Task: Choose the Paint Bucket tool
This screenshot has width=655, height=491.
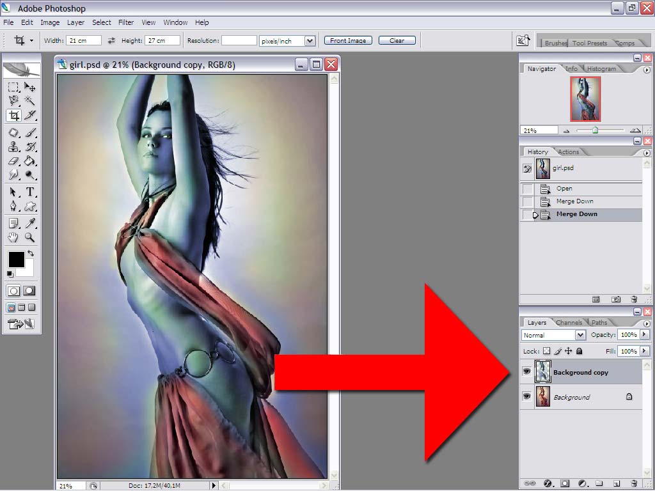Action: pos(29,160)
